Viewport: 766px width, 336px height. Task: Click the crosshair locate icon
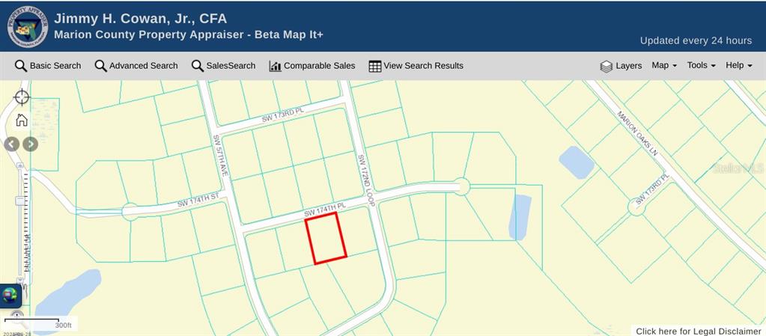click(x=22, y=97)
